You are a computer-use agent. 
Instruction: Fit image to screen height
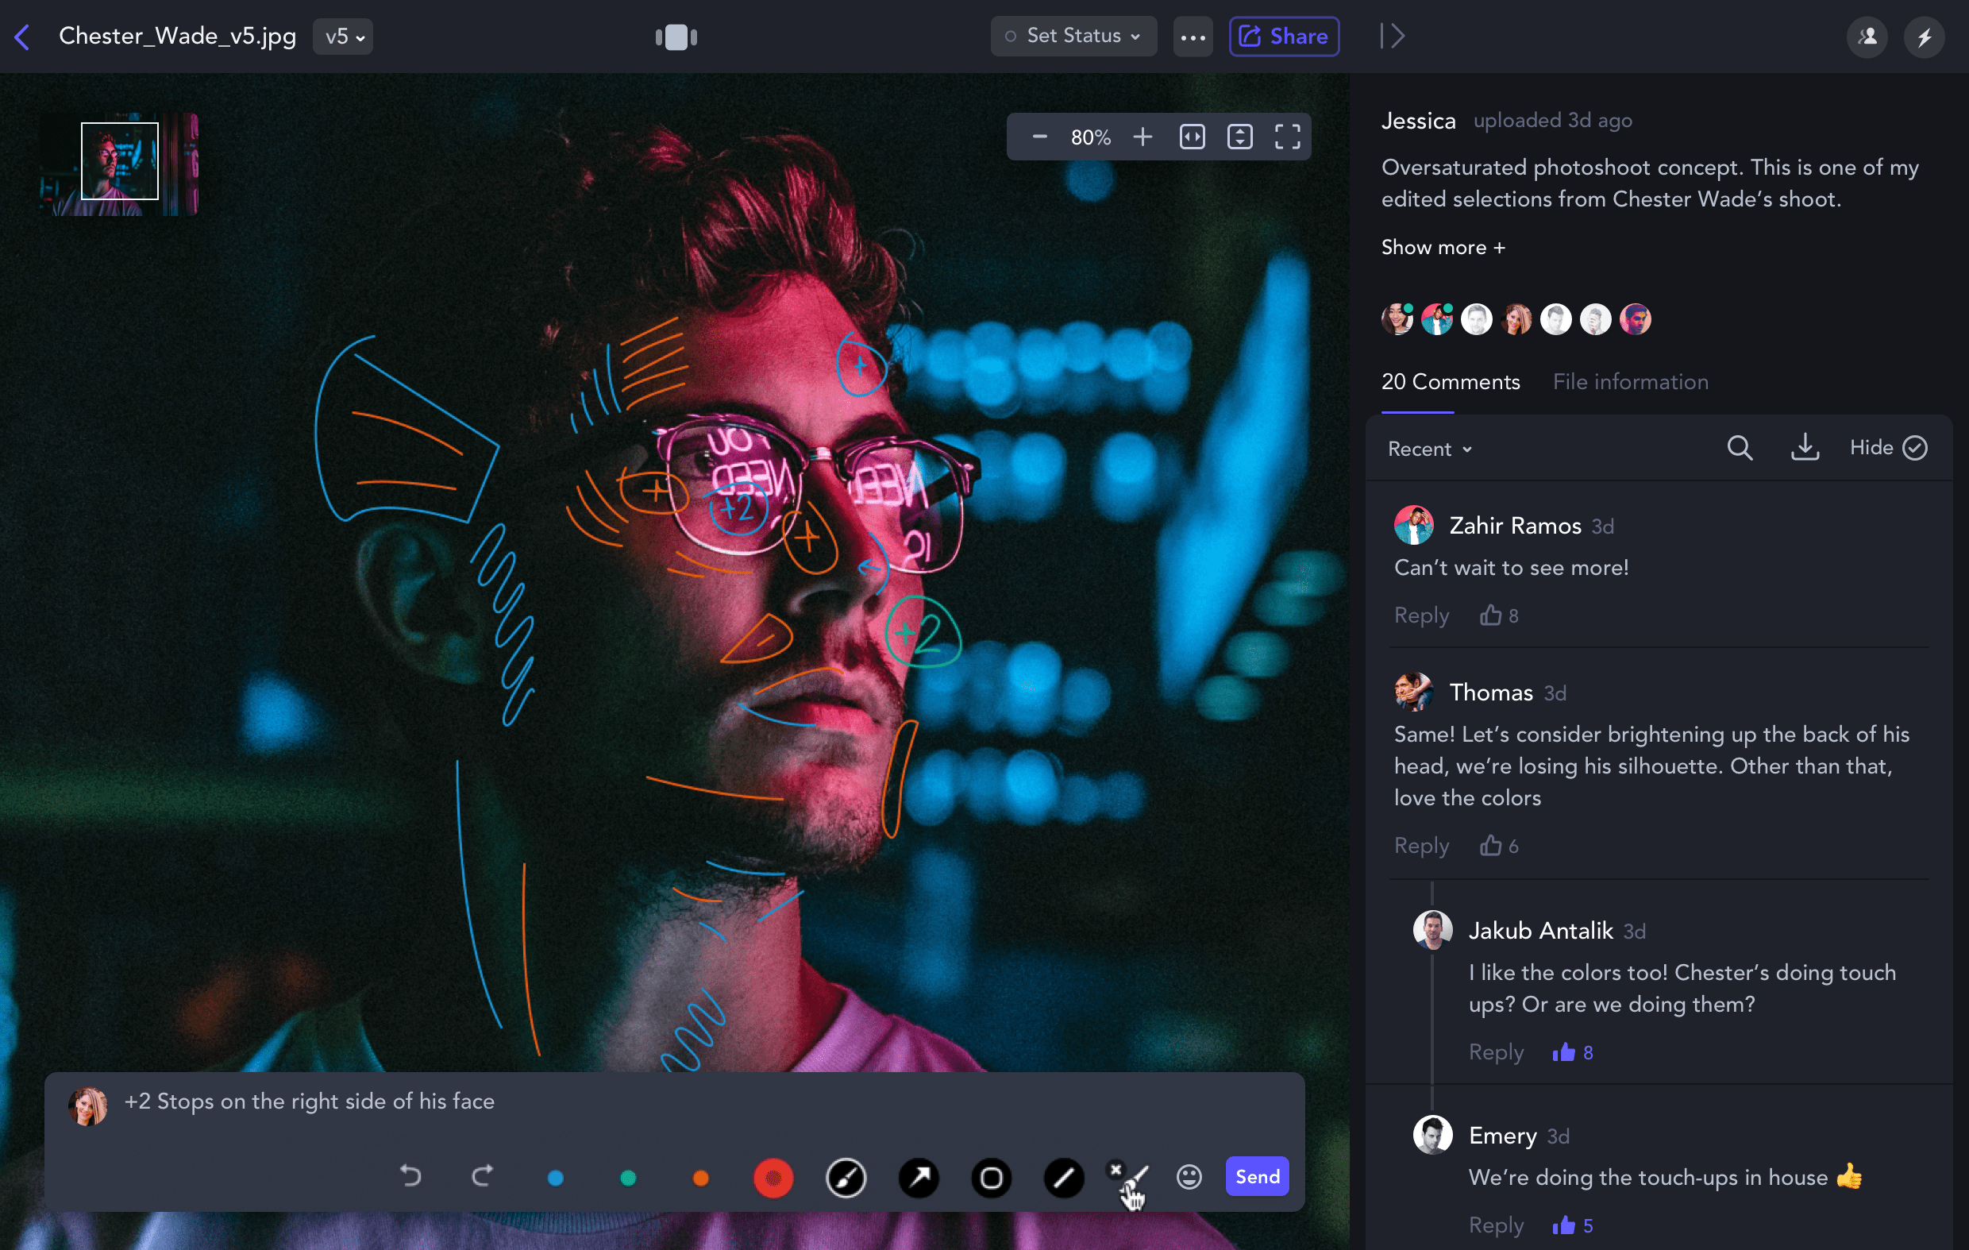pyautogui.click(x=1239, y=136)
